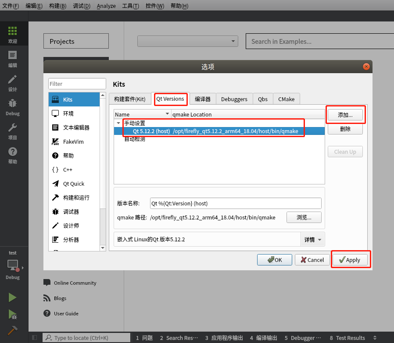Viewport: 394px width, 343px height.
Task: Click the green Run button
Action: click(x=12, y=297)
